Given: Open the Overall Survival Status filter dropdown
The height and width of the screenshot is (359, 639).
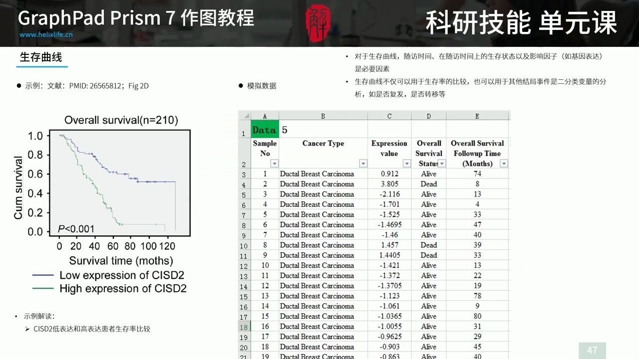Looking at the screenshot, I should tap(442, 164).
